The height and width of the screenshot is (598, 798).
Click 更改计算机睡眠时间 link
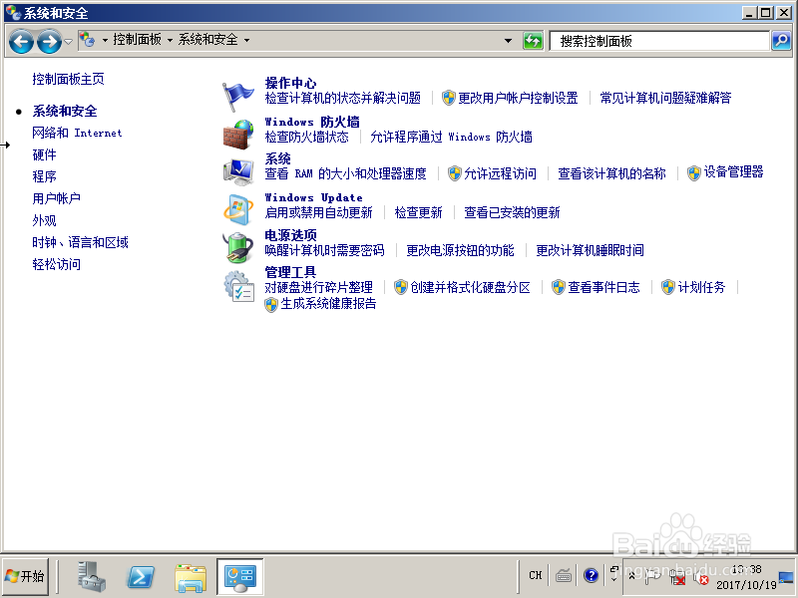point(590,250)
